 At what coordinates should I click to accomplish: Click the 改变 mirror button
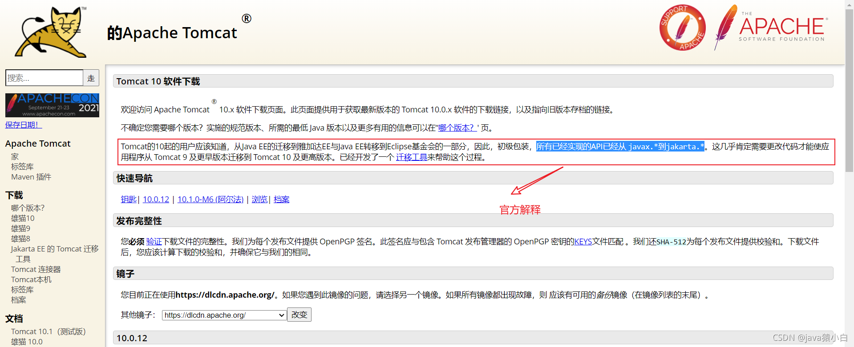click(x=299, y=315)
